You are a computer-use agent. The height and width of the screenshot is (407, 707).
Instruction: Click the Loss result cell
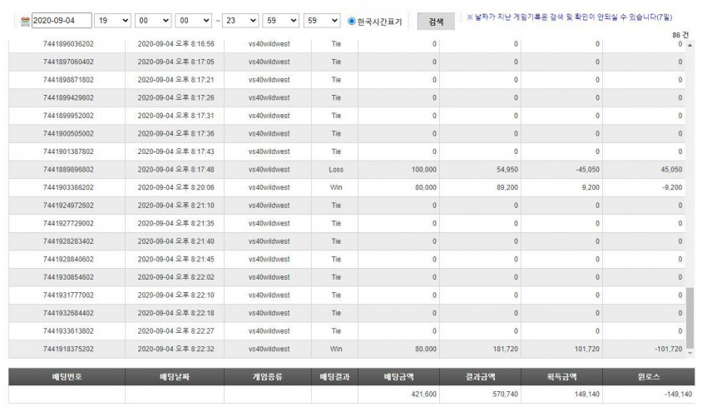(x=336, y=170)
